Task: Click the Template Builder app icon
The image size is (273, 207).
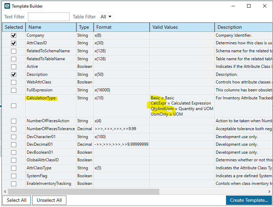Action: (7, 6)
